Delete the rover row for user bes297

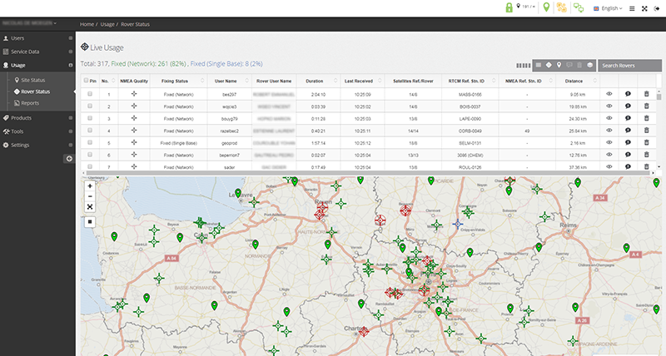(646, 95)
